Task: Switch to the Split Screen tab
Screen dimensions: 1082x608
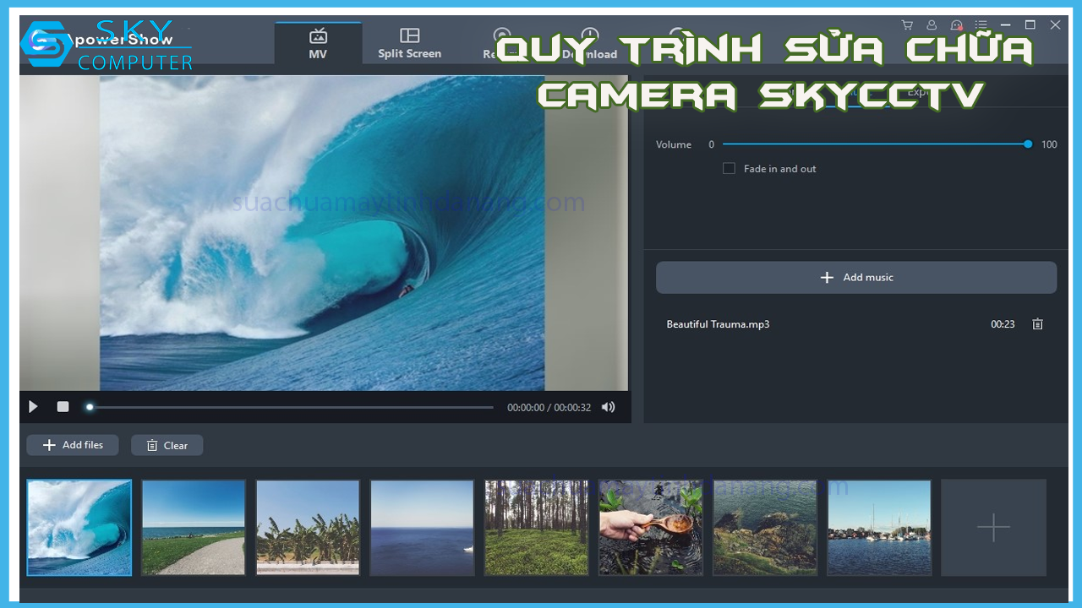Action: pos(409,44)
